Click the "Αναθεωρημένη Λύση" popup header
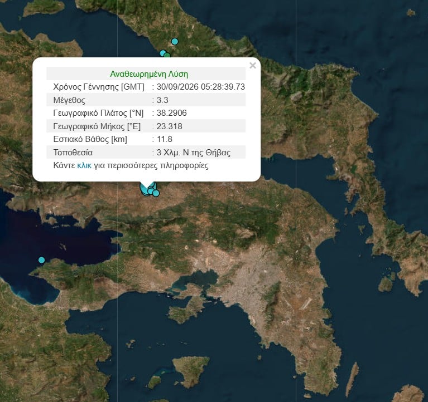Screen dimensions: 428x402 (149, 74)
